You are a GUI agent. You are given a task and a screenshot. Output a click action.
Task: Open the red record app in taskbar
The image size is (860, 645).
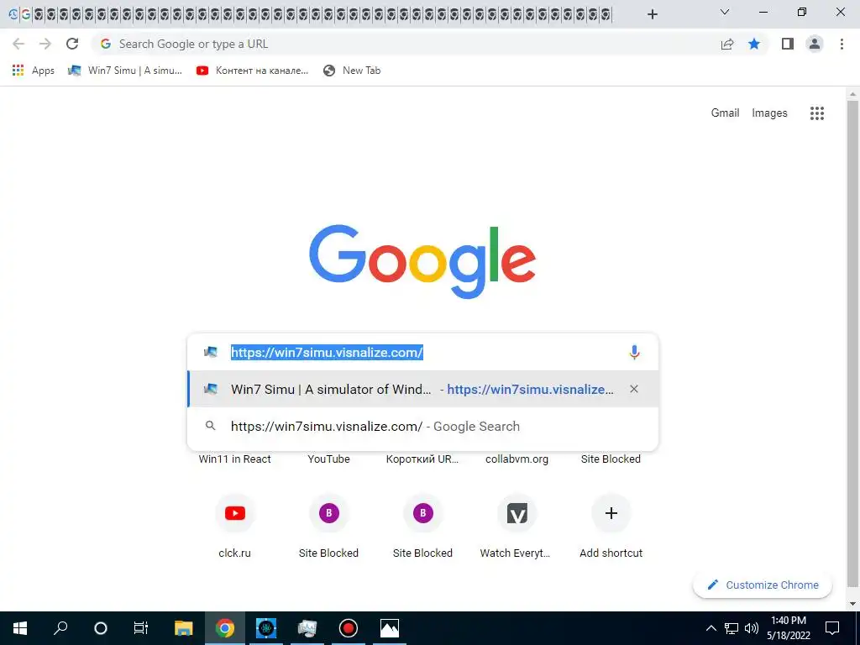(349, 628)
